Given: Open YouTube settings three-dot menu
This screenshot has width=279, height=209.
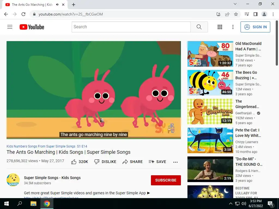Looking at the screenshot, I should pos(233,27).
